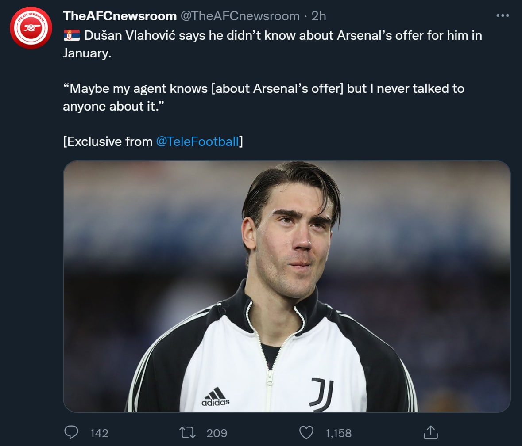Click the "[Exclusive from" text

pos(108,141)
